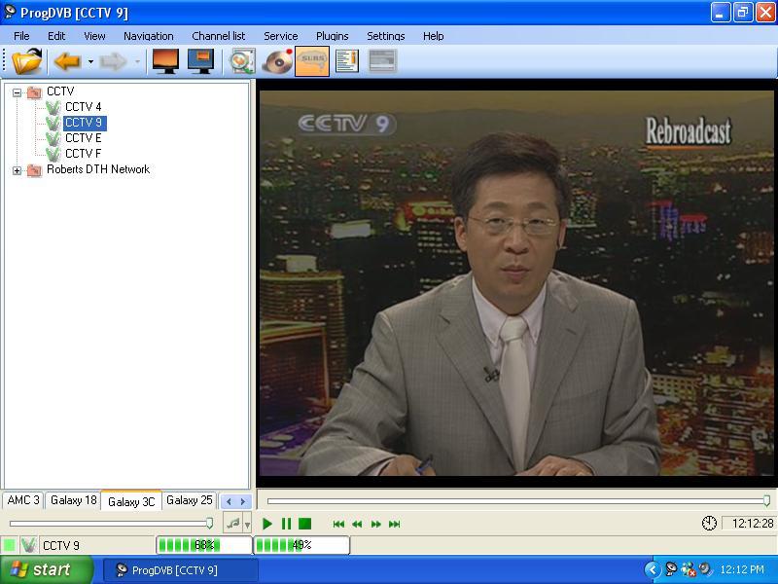Switch to the Galaxy 25 satellite tab
The image size is (778, 584).
coord(189,500)
